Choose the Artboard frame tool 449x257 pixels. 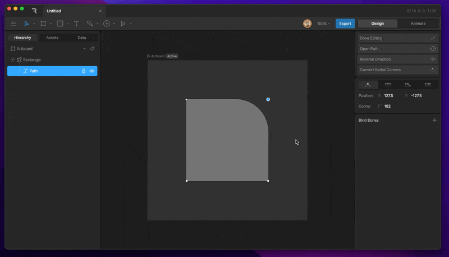click(43, 24)
